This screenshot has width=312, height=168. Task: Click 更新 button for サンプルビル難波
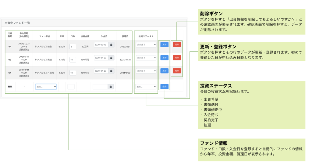coord(164,58)
